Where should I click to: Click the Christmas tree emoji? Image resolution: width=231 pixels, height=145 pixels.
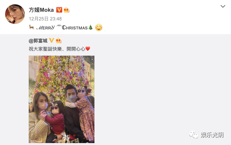[90, 27]
